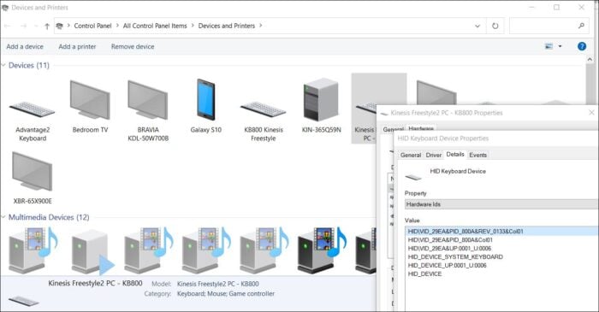599x312 pixels.
Task: Close the Kinesis Freestyle2 Properties dialog
Action: tap(591, 113)
